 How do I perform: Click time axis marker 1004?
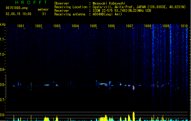point(75,26)
